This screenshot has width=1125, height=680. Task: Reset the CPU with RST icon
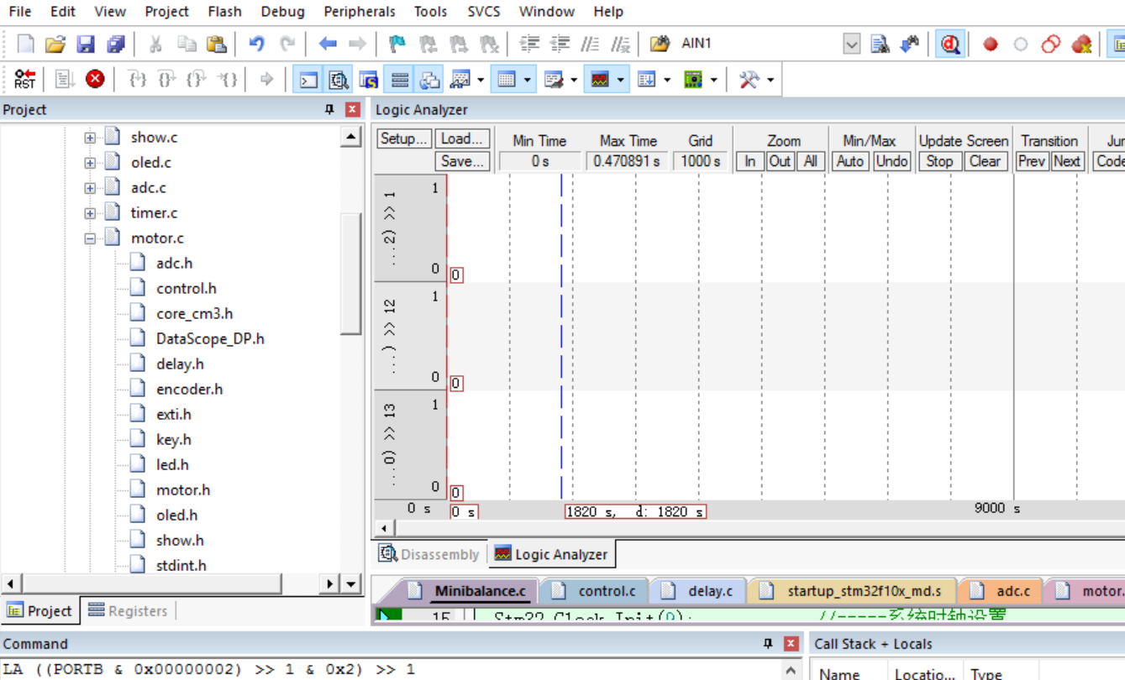pyautogui.click(x=24, y=80)
